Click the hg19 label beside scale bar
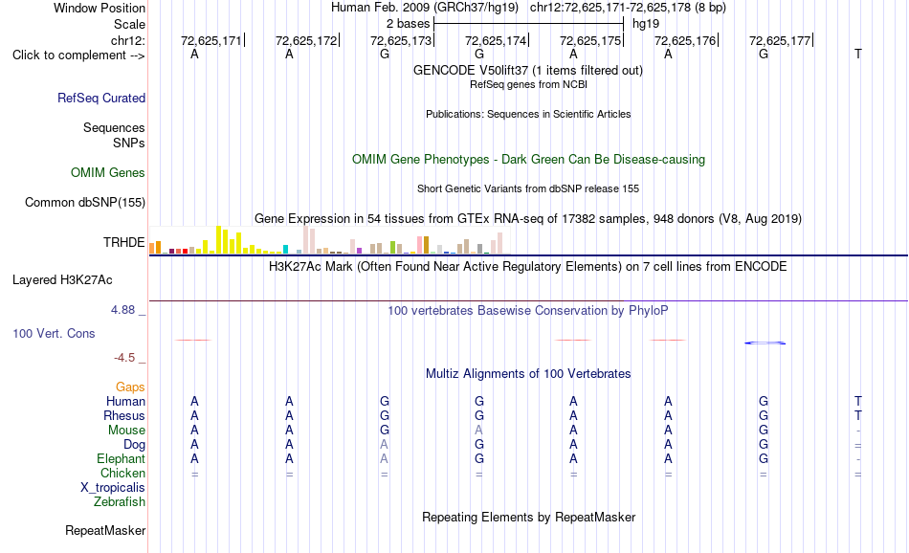 pyautogui.click(x=646, y=24)
